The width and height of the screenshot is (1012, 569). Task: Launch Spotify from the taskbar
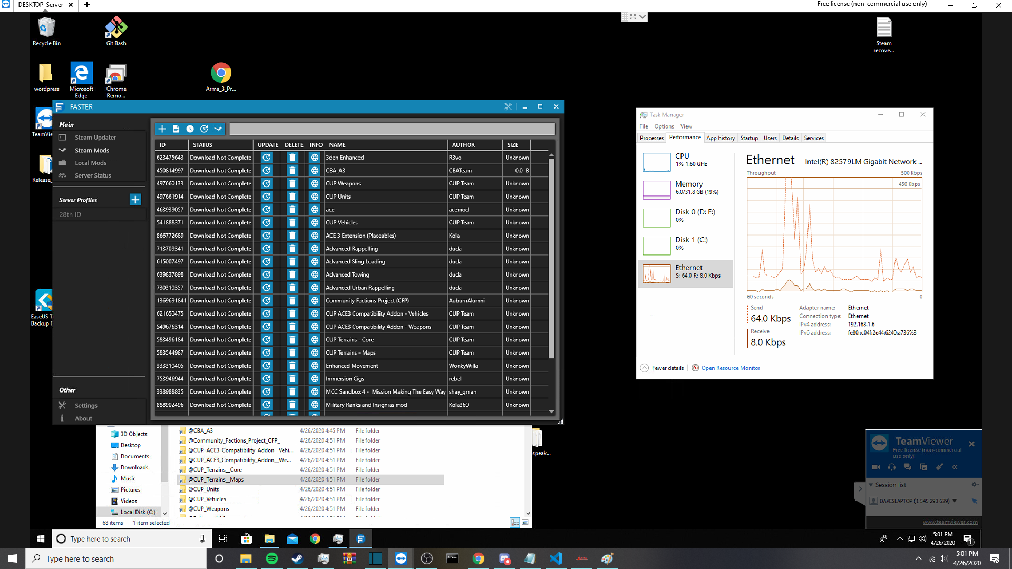pos(271,558)
